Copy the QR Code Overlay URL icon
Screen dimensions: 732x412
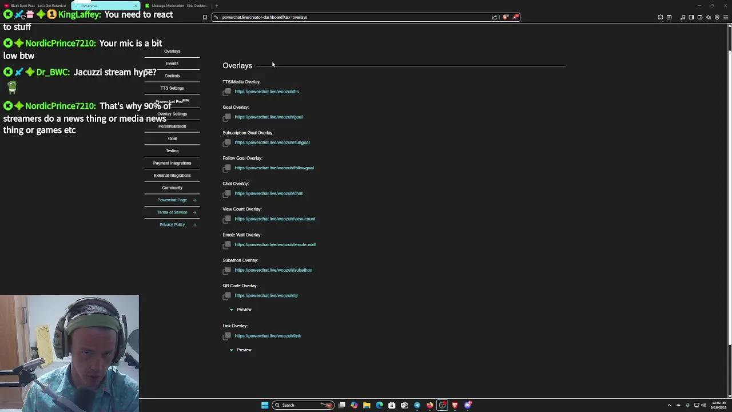[x=227, y=296]
